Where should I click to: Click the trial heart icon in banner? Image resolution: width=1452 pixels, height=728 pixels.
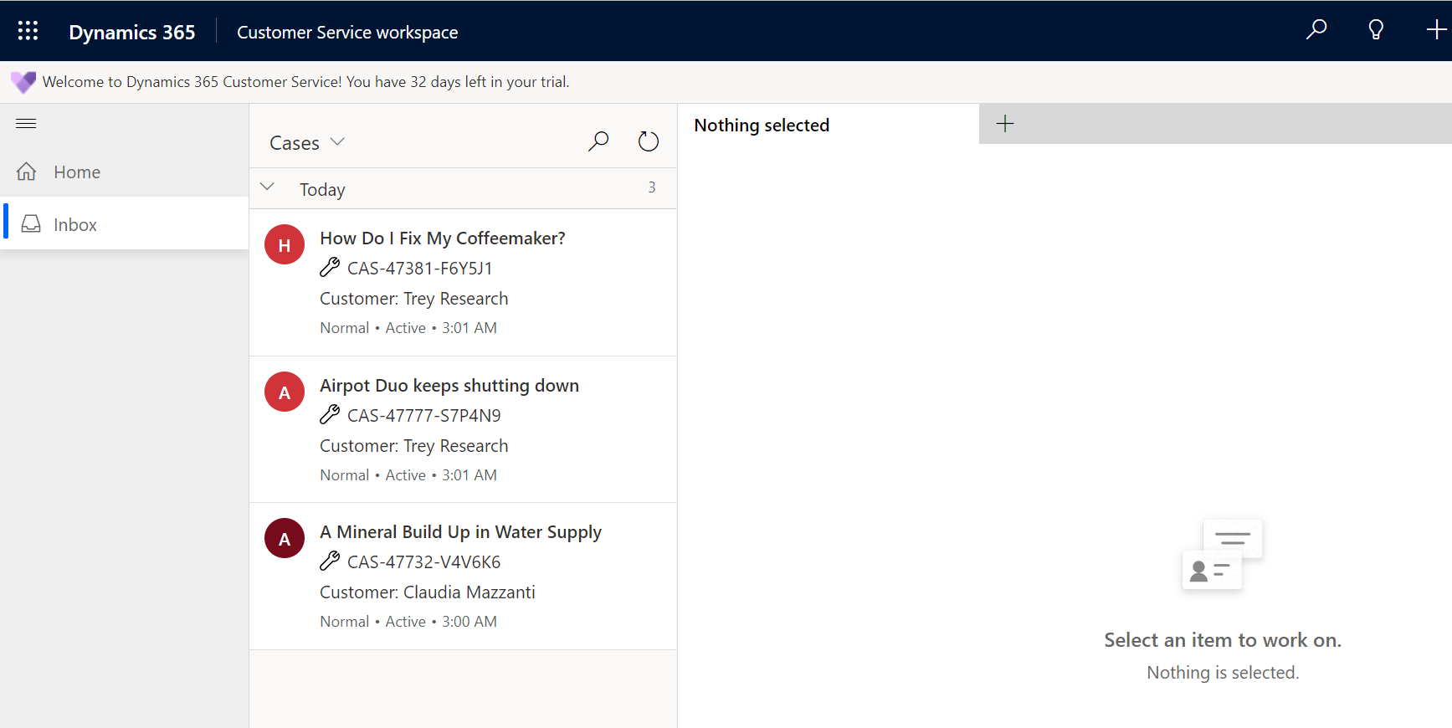[x=23, y=82]
